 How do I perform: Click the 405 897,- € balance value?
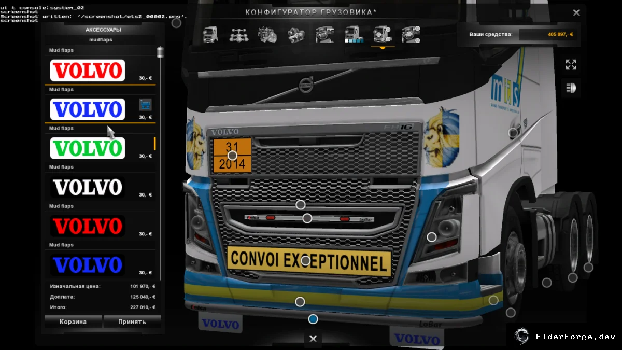(x=560, y=34)
